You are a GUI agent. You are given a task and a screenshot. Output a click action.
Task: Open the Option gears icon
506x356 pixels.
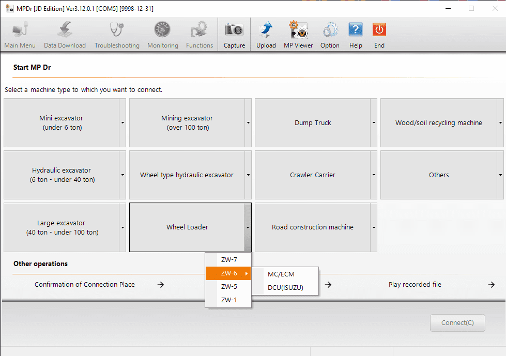[330, 30]
